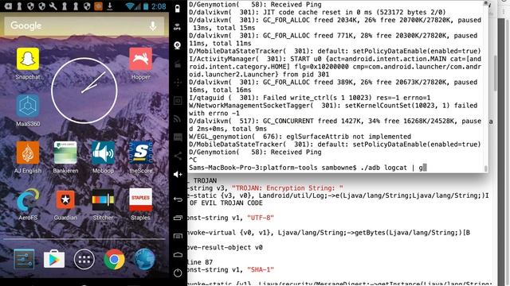Open Genymotion remote control arrows widget
This screenshot has height=286, width=510.
click(x=178, y=83)
